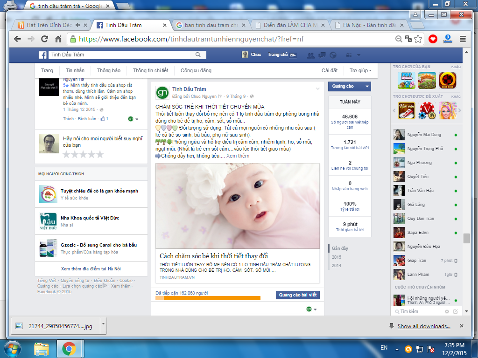This screenshot has height=358, width=478.
Task: Open the Facebook messages icon
Action: coord(322,55)
